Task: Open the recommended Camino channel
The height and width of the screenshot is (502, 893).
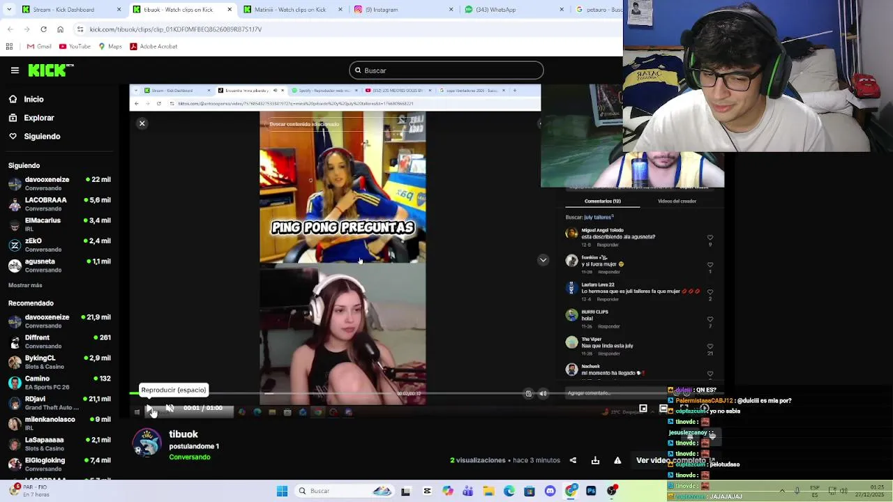Action: [59, 382]
